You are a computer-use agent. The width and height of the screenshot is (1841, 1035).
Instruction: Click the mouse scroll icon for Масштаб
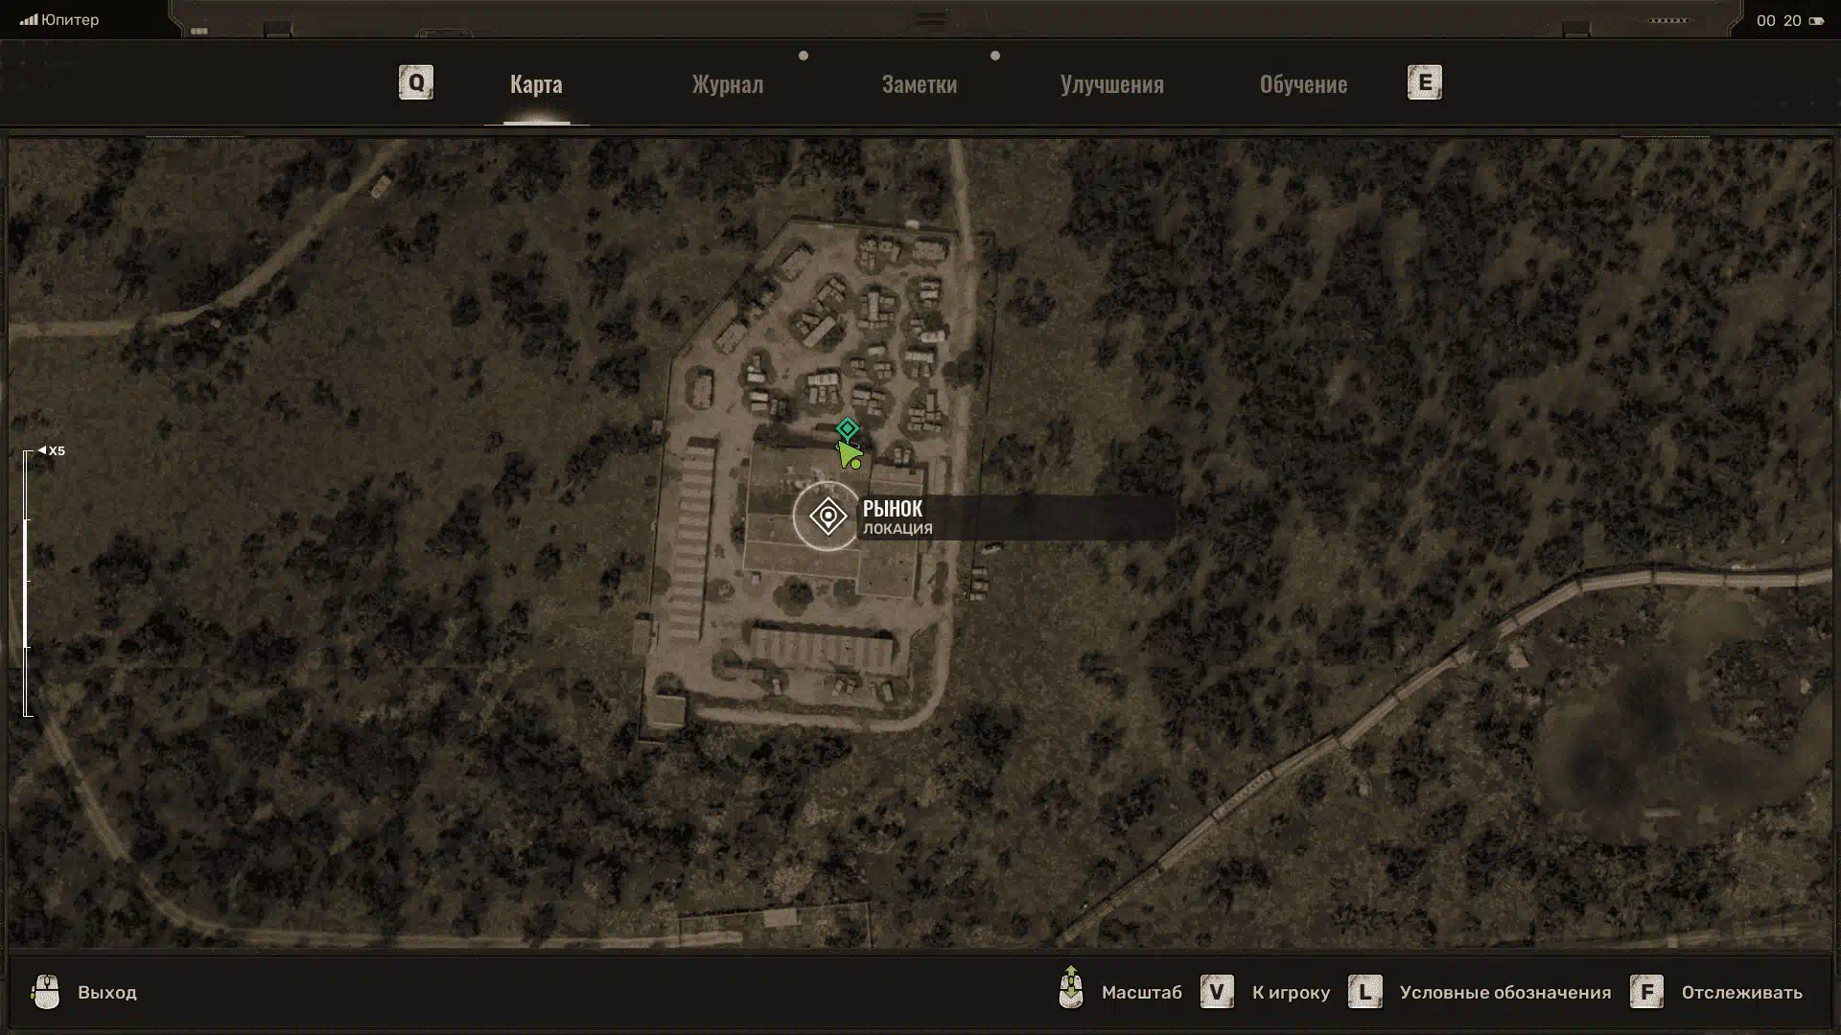click(x=1071, y=987)
